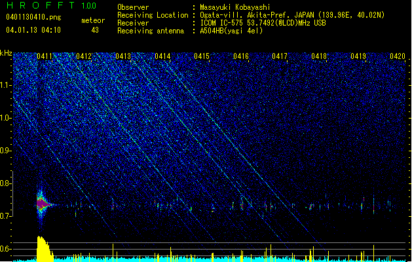
Task: Click the A504HB(yagi 4el) antenna text
Action: (231, 31)
